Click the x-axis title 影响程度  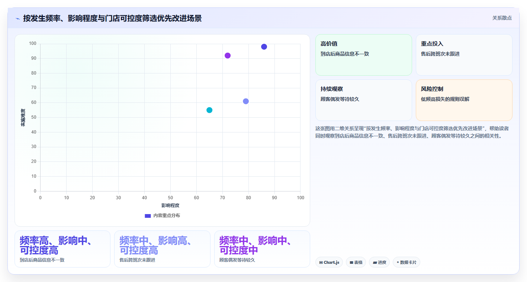pyautogui.click(x=170, y=205)
